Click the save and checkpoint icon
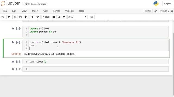 point(3,17)
